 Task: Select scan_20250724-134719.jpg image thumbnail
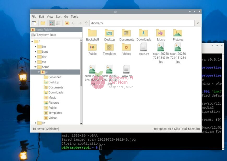pos(161,47)
